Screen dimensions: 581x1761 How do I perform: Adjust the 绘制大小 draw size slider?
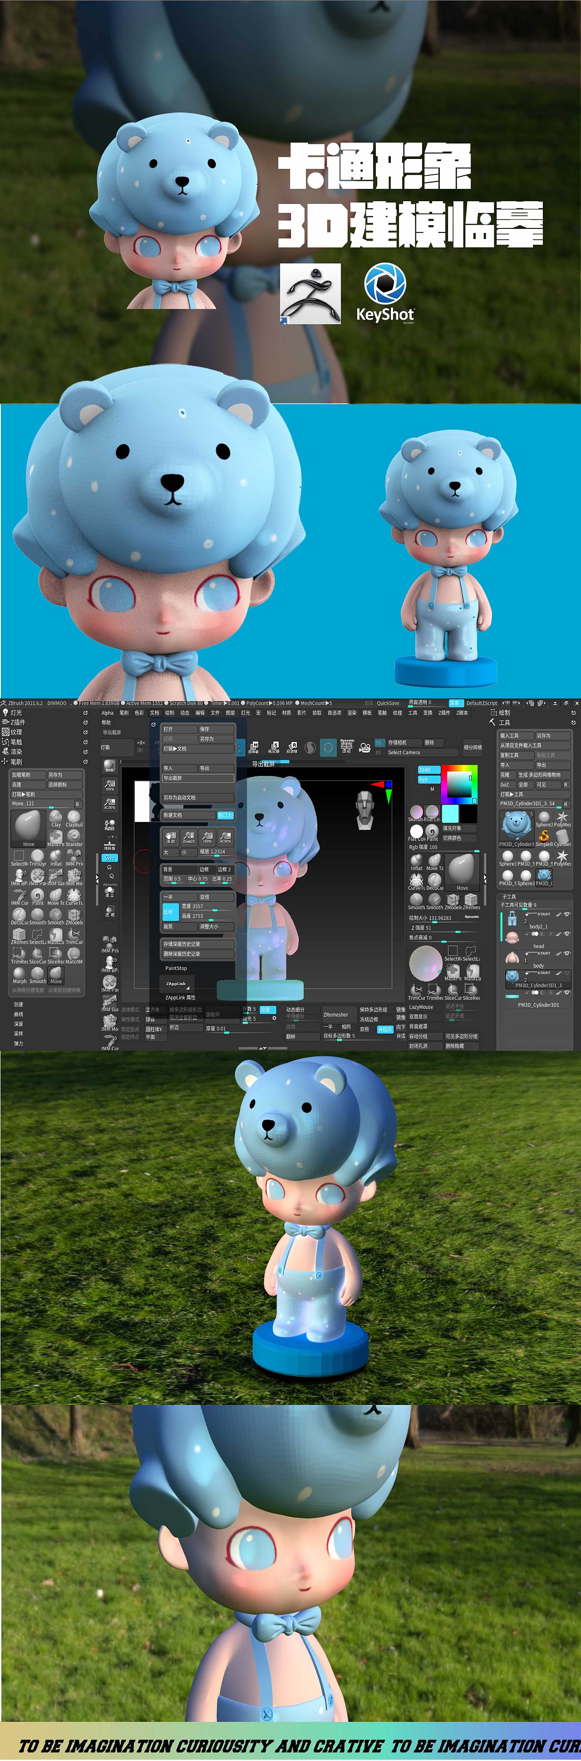click(443, 918)
